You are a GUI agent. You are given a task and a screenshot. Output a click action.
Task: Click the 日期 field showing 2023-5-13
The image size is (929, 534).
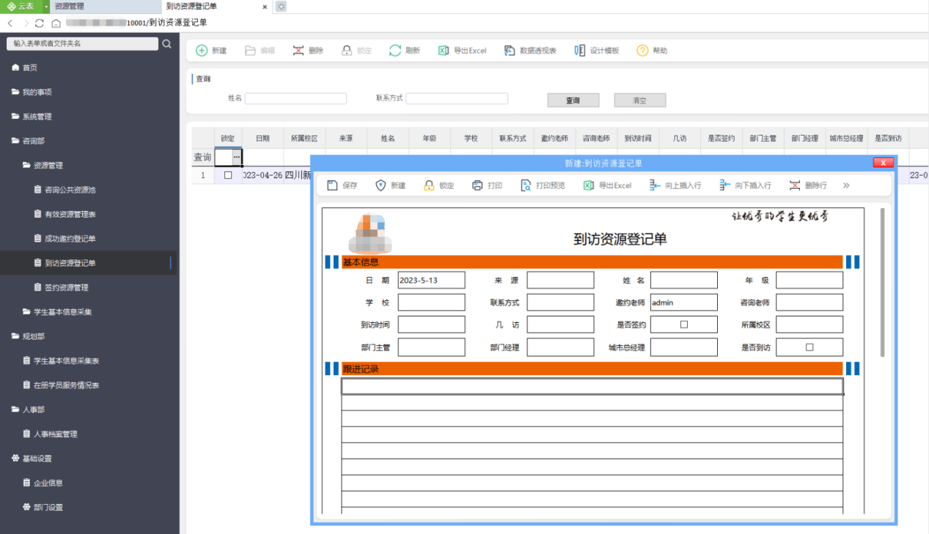tap(431, 280)
